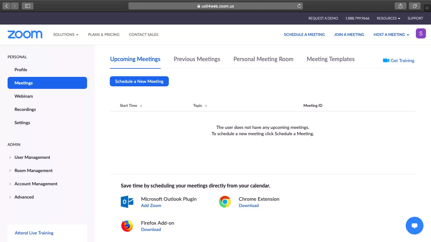Click the Chrome extension icon
This screenshot has height=242, width=431.
[225, 202]
